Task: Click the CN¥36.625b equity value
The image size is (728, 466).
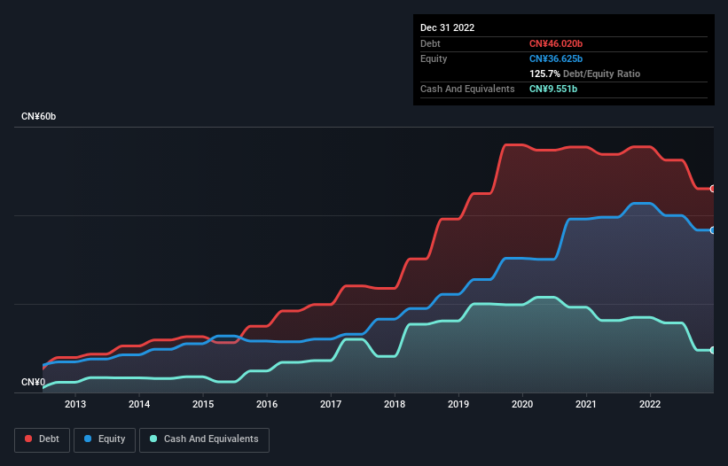Action: click(x=556, y=58)
